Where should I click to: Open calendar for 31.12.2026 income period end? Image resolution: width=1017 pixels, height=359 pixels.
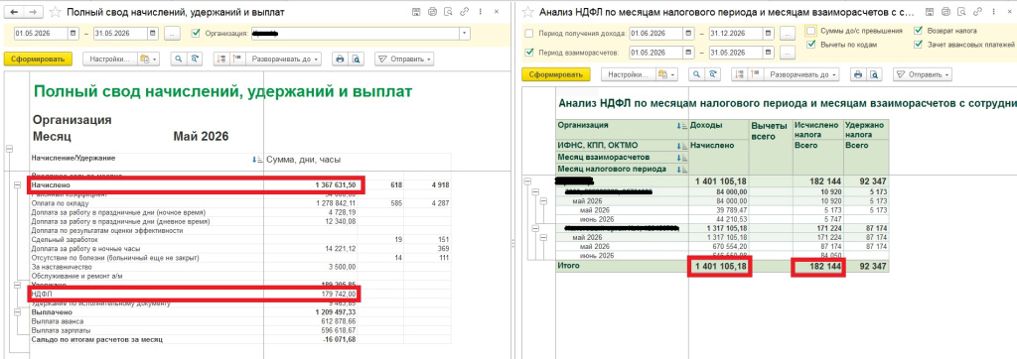[769, 34]
